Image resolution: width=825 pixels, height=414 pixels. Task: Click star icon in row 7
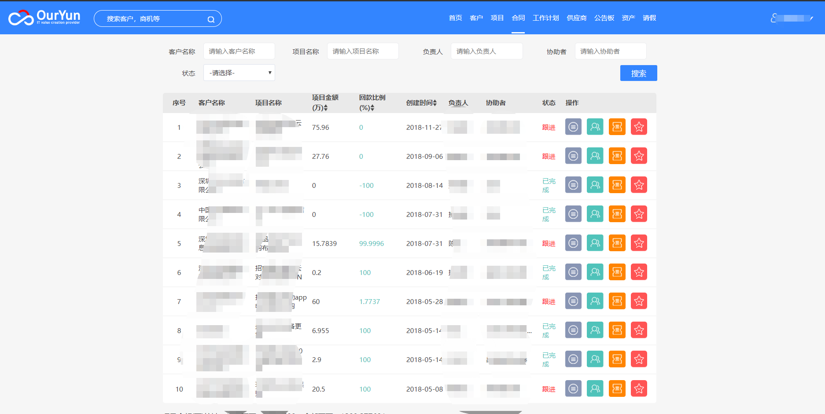(x=639, y=301)
